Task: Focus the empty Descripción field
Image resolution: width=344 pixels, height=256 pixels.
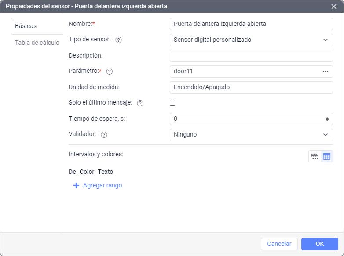Action: pyautogui.click(x=251, y=56)
